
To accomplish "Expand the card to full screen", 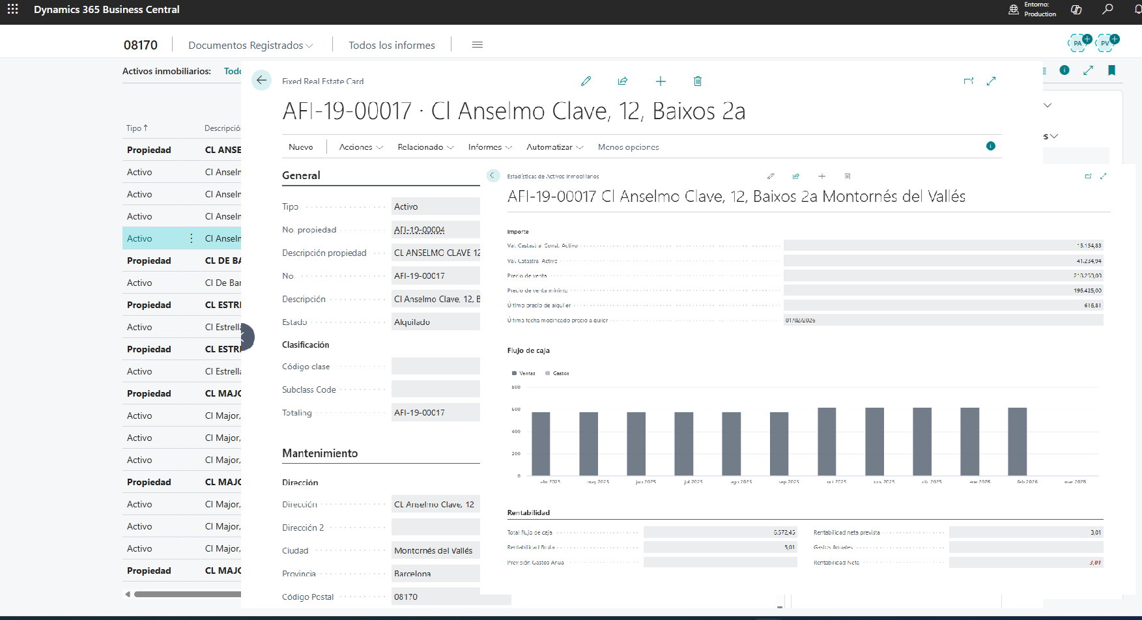I will point(991,81).
